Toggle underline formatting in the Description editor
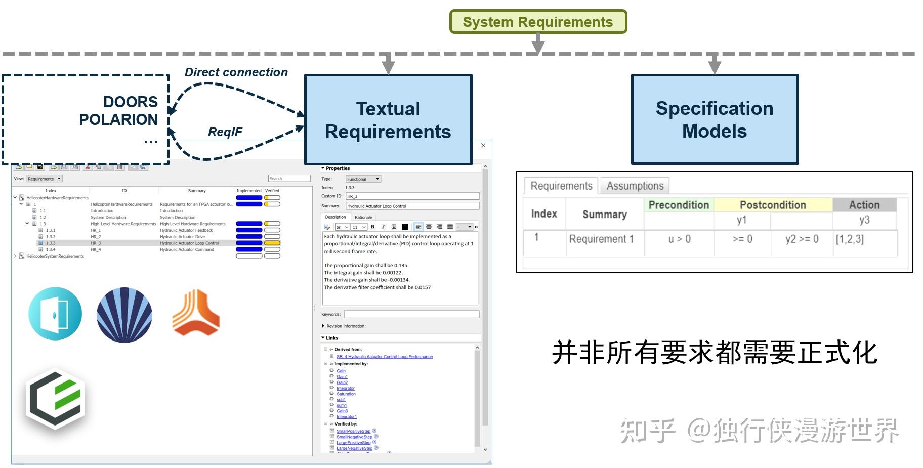 (x=394, y=227)
